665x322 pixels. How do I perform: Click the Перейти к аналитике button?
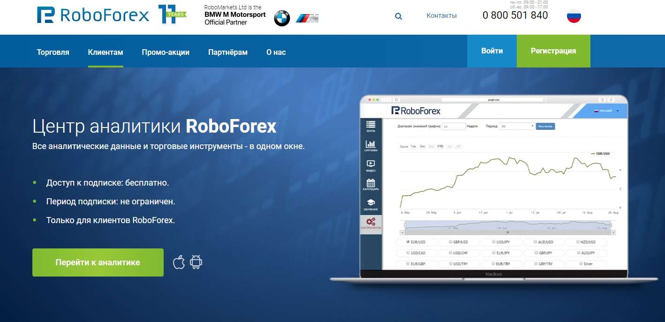98,262
